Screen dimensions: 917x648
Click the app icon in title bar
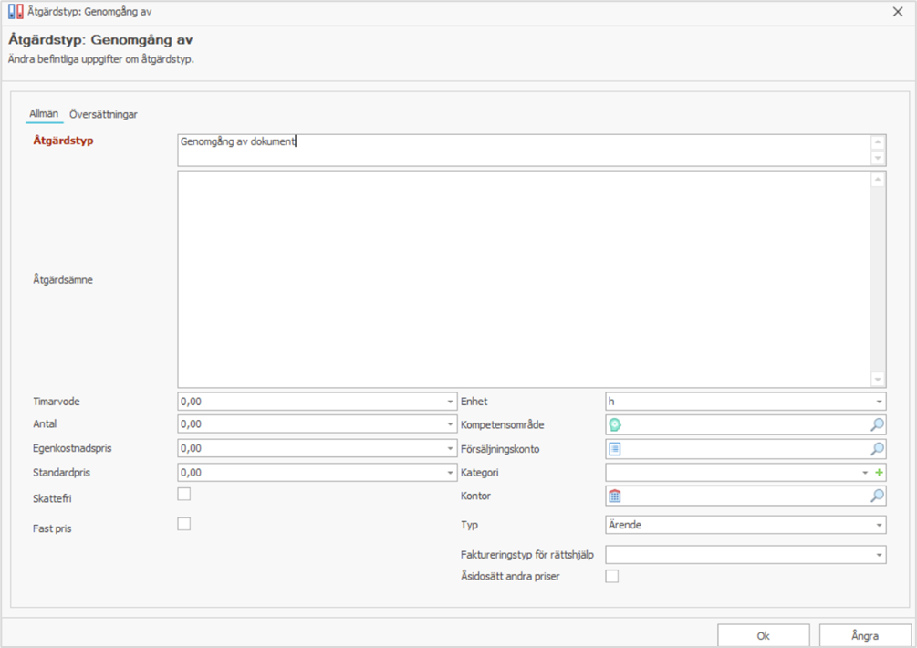15,12
